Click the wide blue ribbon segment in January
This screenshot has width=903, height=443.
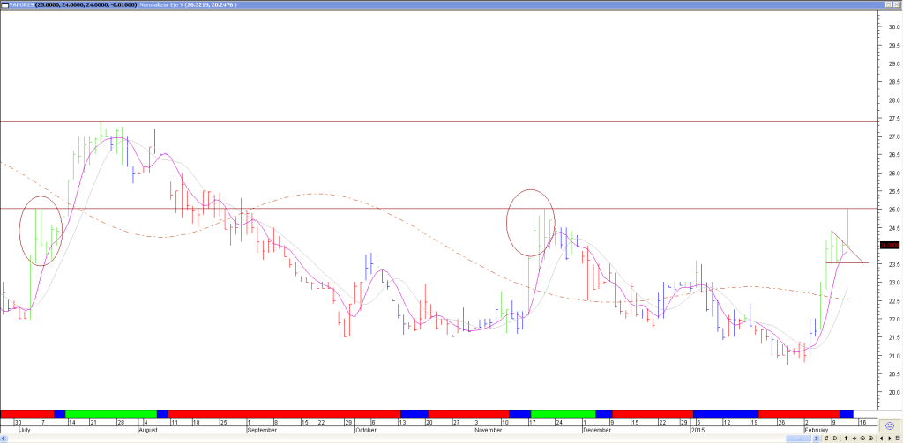725,414
